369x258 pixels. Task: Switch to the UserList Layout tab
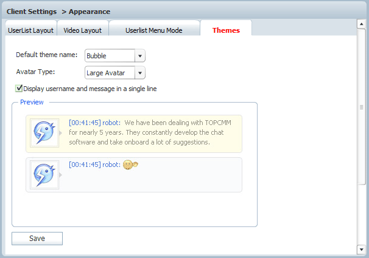[31, 30]
